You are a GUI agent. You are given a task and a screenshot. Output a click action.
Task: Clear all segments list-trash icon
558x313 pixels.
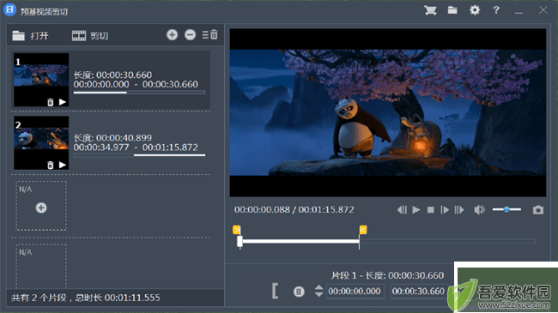pyautogui.click(x=210, y=35)
